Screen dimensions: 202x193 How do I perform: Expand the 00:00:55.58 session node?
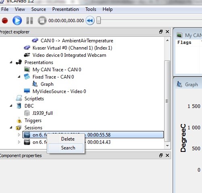[19, 135]
